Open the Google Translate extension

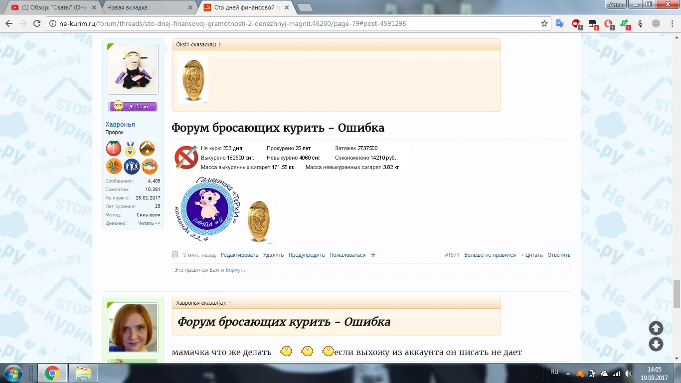point(560,23)
